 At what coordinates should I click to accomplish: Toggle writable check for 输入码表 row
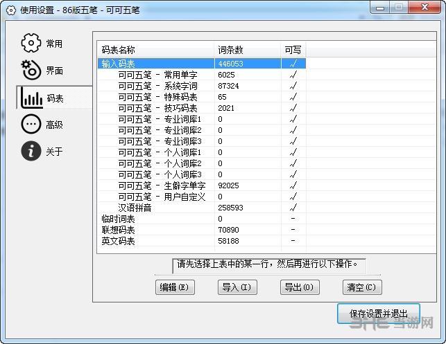tap(293, 64)
